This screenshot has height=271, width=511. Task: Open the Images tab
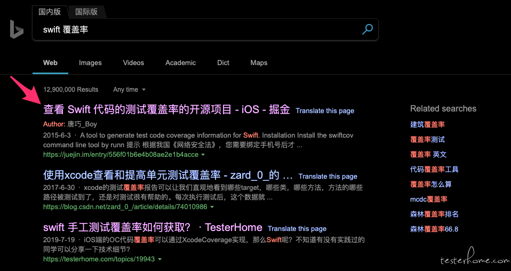tap(90, 62)
